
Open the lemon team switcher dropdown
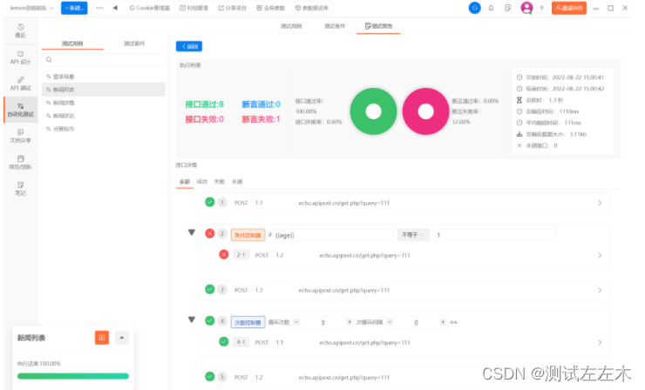(31, 8)
